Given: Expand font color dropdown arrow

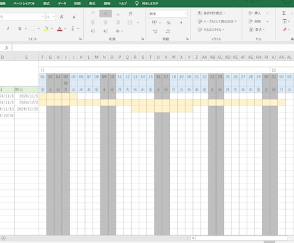Looking at the screenshot, I should coord(65,28).
